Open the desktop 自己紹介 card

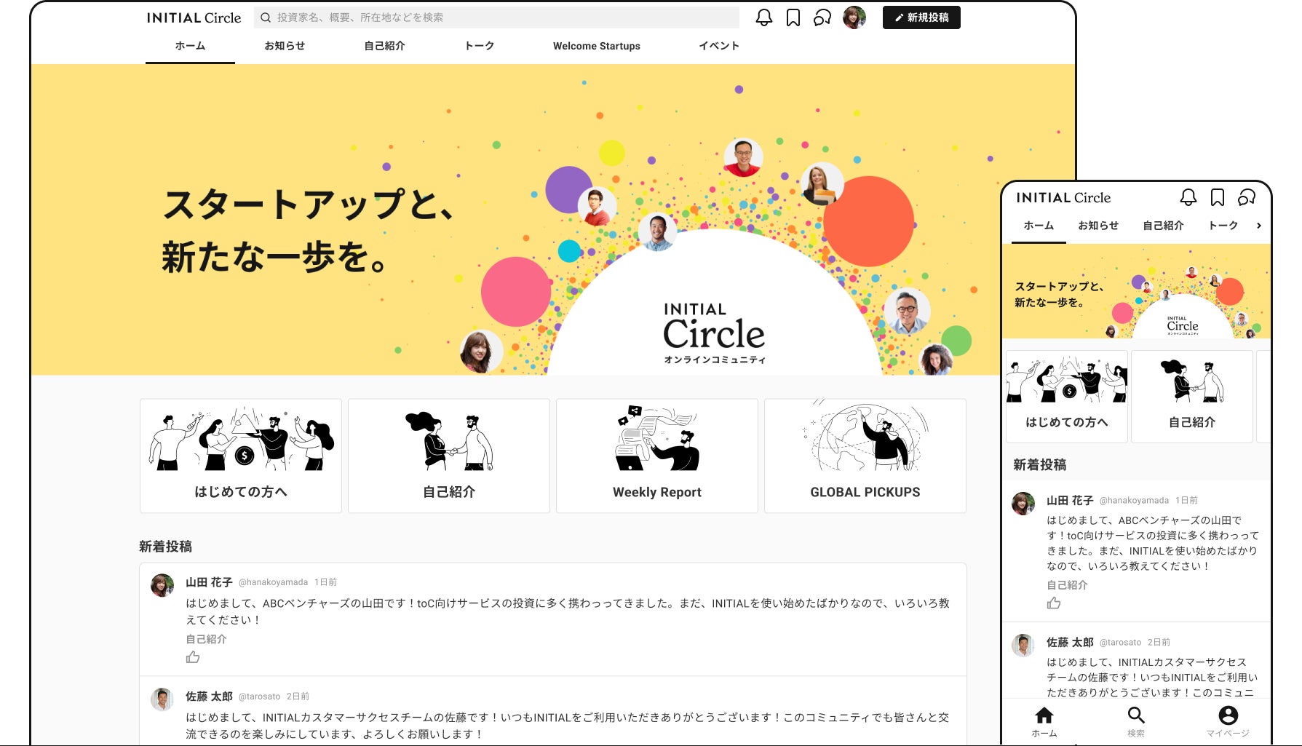(x=449, y=456)
